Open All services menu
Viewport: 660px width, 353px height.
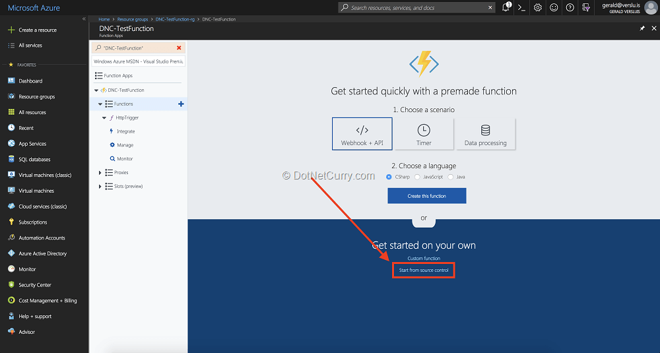point(30,46)
